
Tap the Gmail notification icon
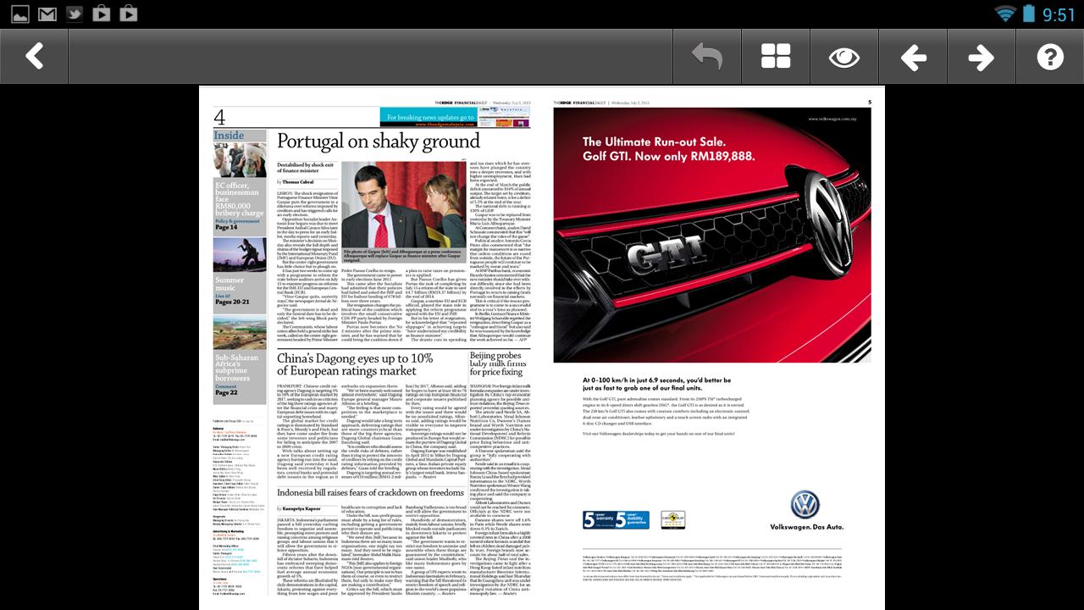pos(47,13)
